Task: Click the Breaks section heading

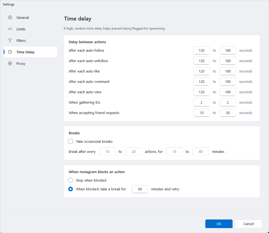Action: click(74, 133)
